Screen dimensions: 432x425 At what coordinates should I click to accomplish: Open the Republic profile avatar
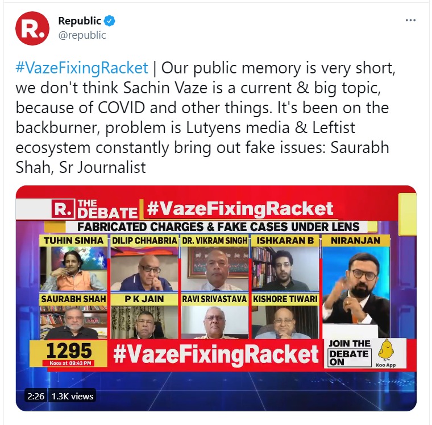tap(32, 28)
